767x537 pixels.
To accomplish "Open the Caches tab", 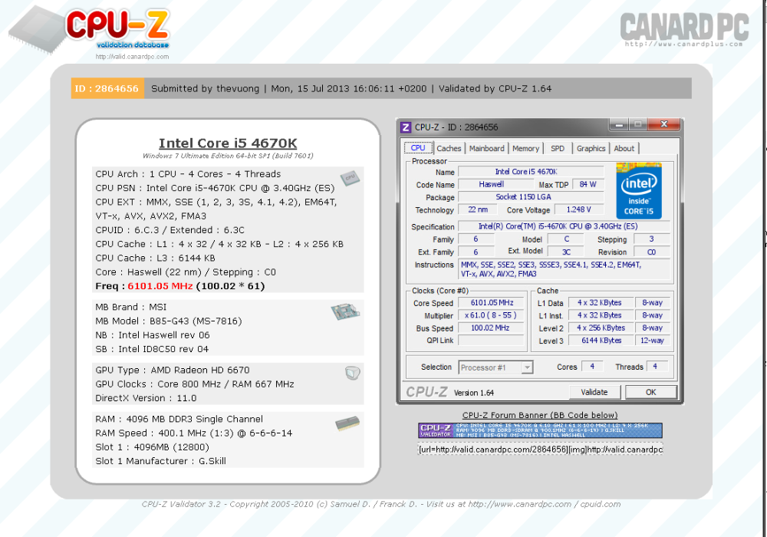I will (449, 148).
